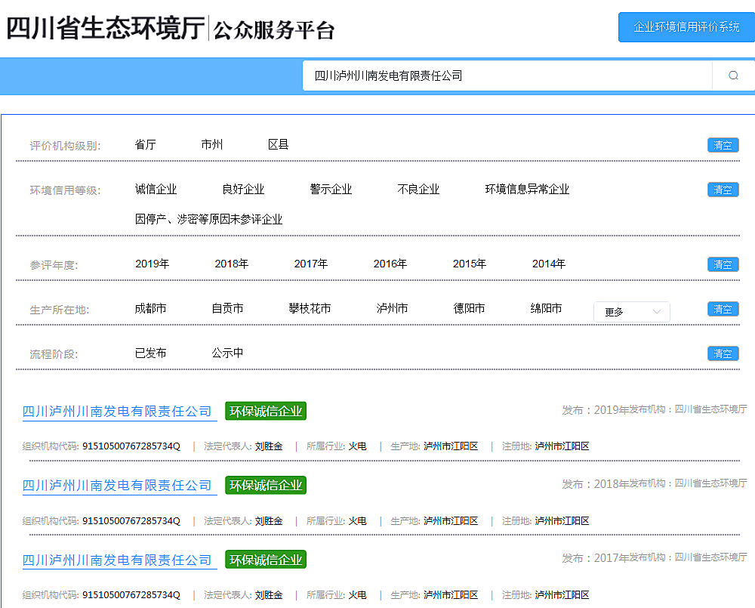Open the 2019 四川泸州川南发电有限责任公司 result link
The height and width of the screenshot is (608, 755).
pos(117,412)
